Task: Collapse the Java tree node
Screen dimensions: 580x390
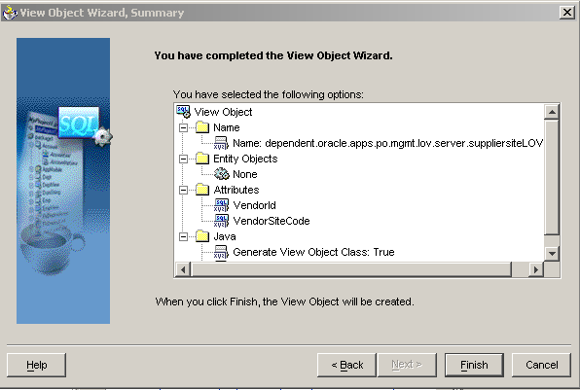Action: 183,236
